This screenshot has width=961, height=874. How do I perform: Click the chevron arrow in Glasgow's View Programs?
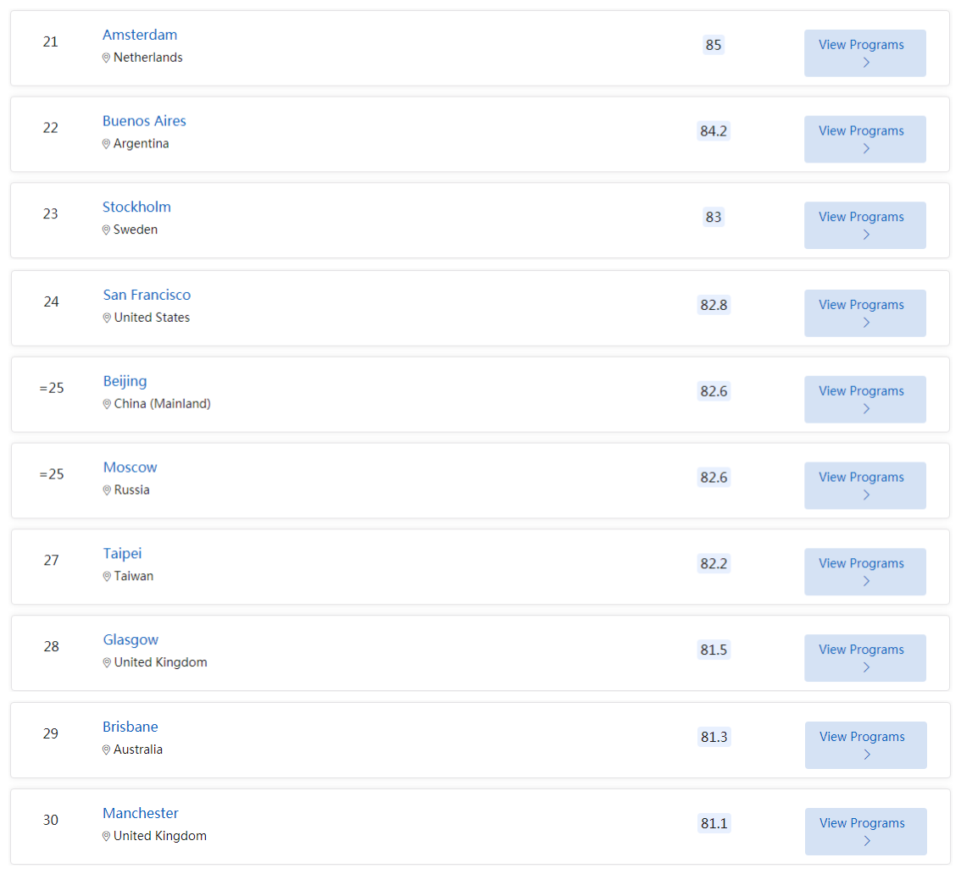(866, 667)
